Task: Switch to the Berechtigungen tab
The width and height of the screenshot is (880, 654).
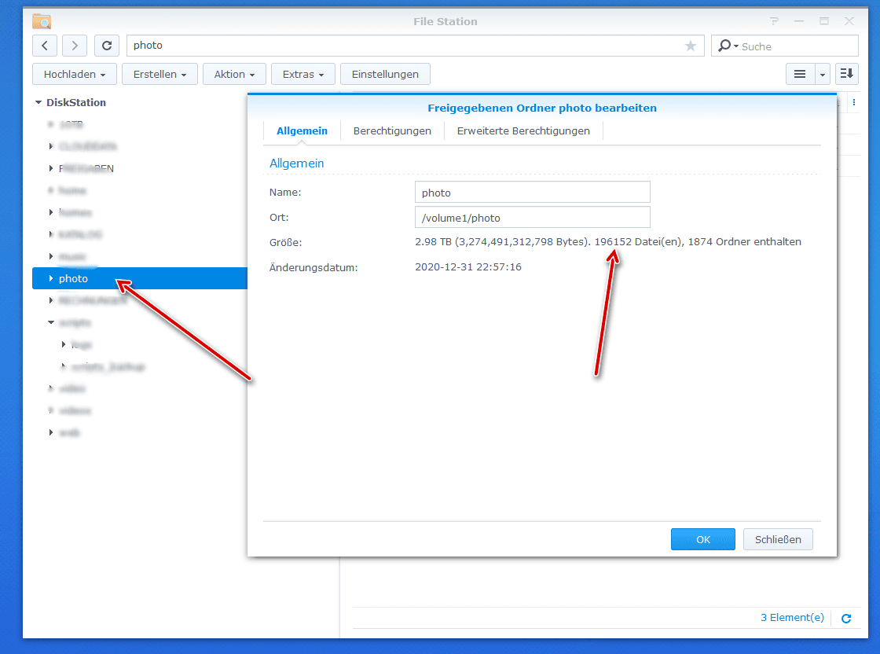Action: click(392, 130)
